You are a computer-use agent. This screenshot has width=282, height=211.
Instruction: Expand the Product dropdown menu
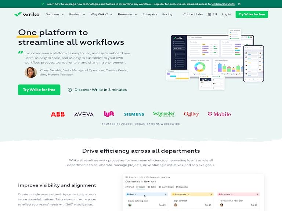(x=77, y=14)
